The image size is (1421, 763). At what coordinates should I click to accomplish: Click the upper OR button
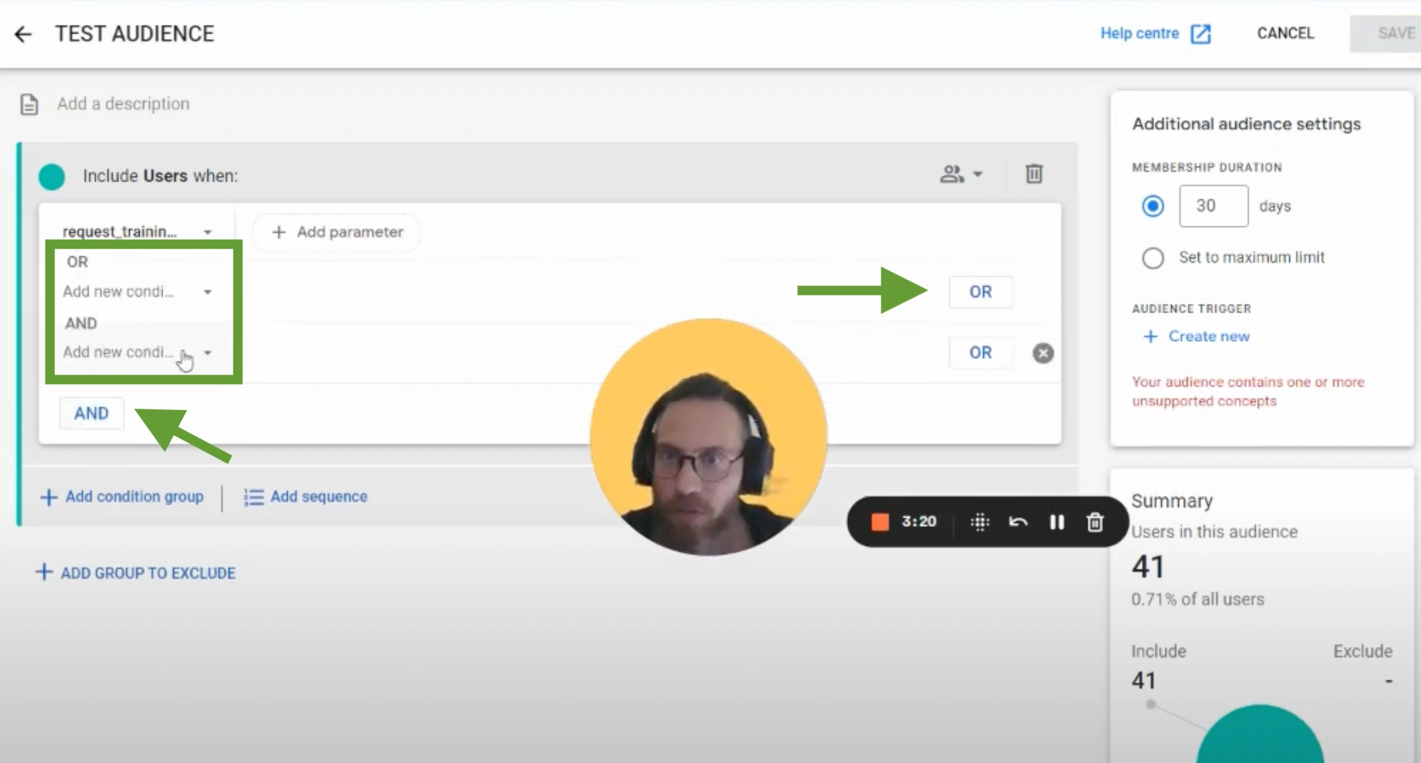(980, 292)
